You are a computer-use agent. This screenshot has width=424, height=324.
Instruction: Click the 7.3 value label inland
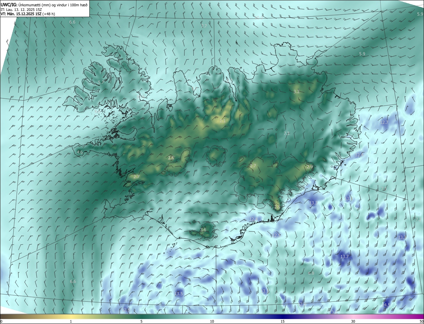click(x=287, y=133)
